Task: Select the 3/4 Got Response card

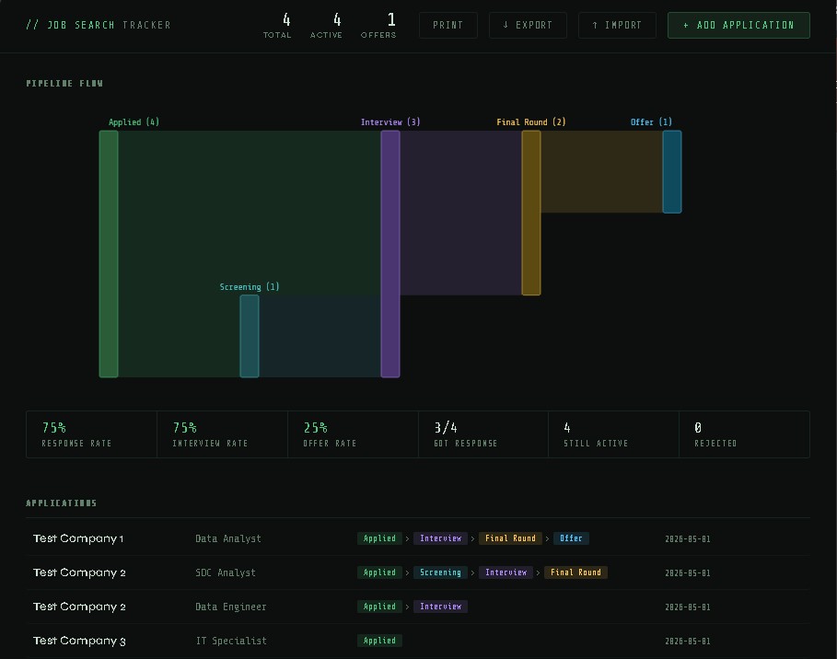Action: [483, 434]
